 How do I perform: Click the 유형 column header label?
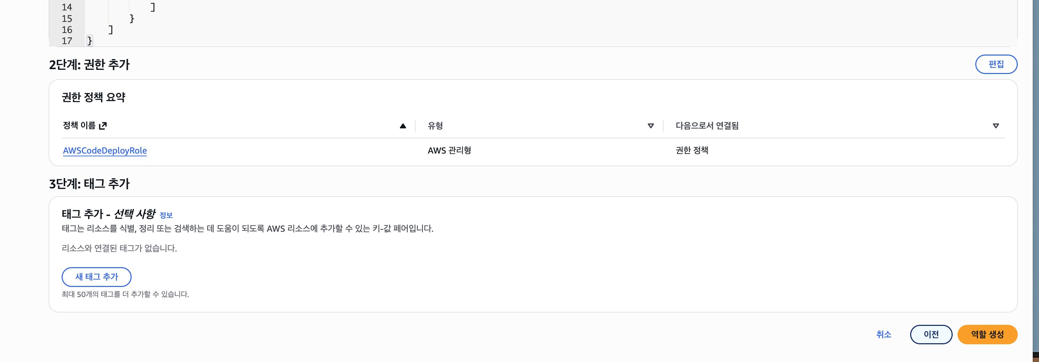pyautogui.click(x=435, y=126)
